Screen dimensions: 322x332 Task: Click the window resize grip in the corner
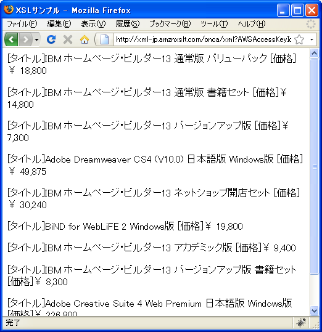tap(315, 325)
